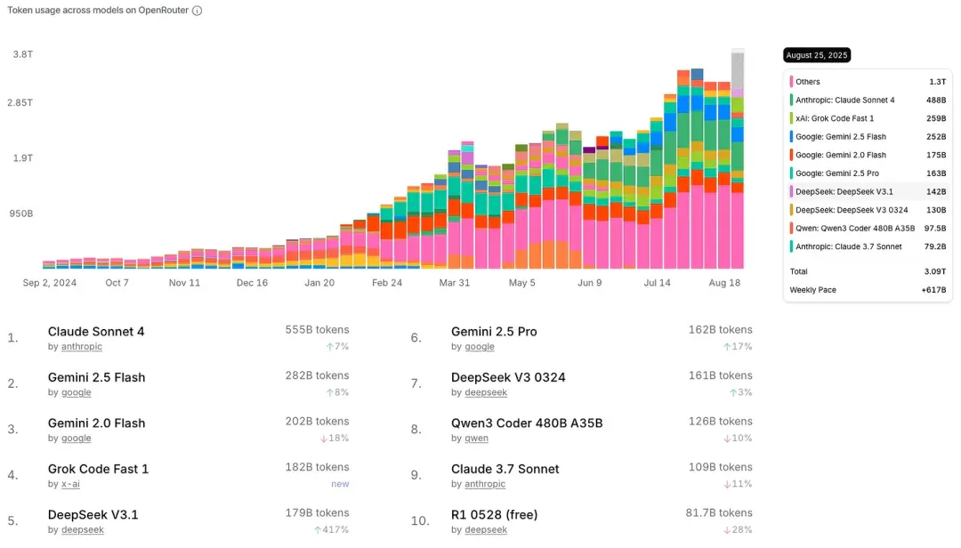Open the deepseek link under DeepSeek V3.1

coord(83,529)
